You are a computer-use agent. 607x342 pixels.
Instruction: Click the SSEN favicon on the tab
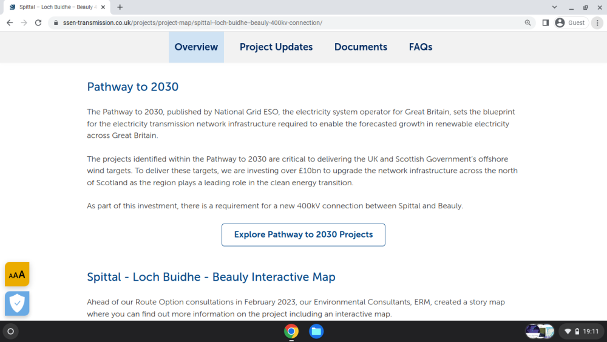[x=12, y=7]
